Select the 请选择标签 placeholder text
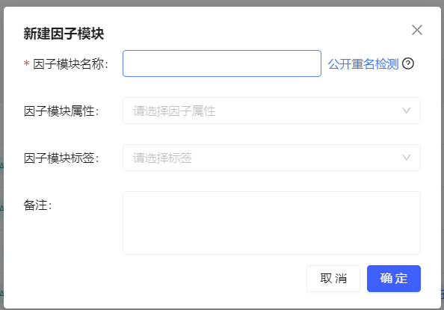Image resolution: width=444 pixels, height=310 pixels. pyautogui.click(x=162, y=158)
